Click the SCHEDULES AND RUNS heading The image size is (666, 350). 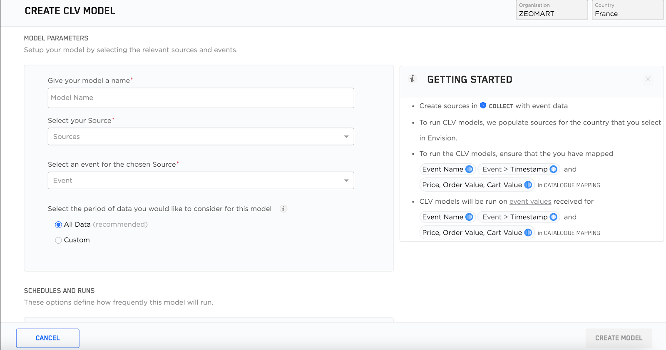click(x=59, y=291)
